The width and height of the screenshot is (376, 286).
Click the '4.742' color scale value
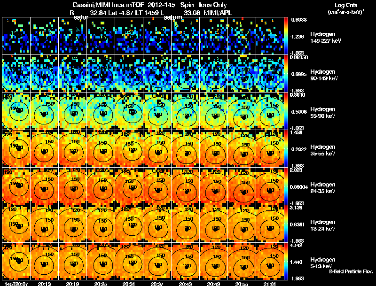point(296,245)
